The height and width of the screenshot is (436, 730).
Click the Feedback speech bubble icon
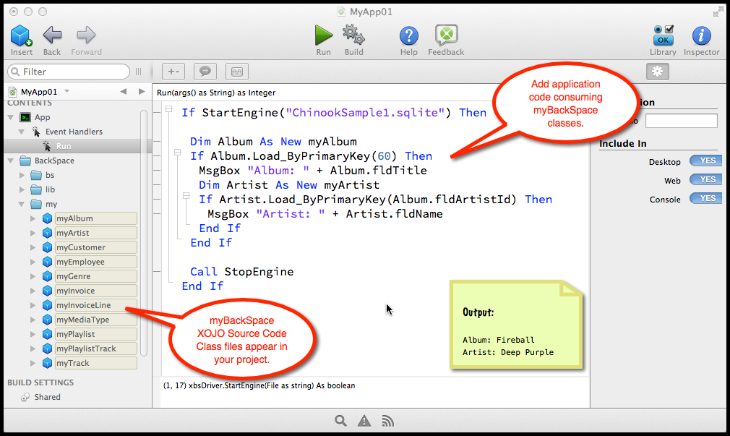click(x=446, y=35)
